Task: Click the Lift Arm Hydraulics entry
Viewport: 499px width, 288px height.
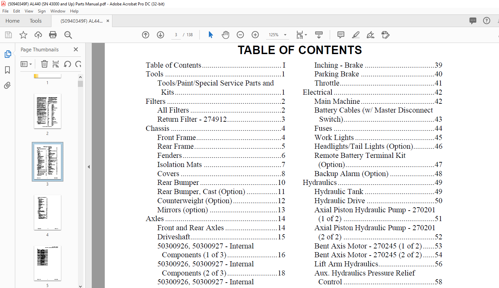Action: [378, 264]
